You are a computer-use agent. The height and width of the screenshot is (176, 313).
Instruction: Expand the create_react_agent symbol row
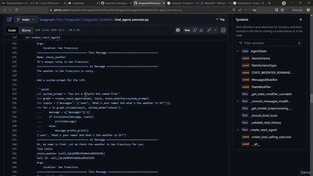pos(238,130)
